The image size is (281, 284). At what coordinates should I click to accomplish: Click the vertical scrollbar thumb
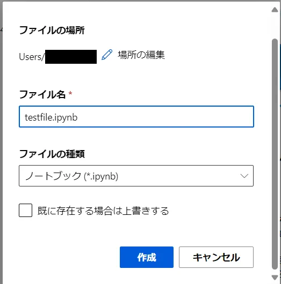275,154
